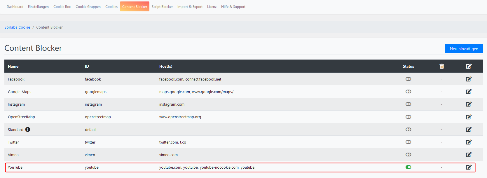The image size is (487, 178).
Task: Open the Hilfe & Support tab
Action: click(233, 6)
